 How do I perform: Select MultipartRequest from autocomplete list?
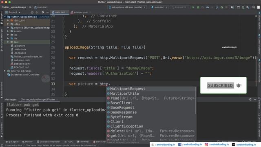150,89
